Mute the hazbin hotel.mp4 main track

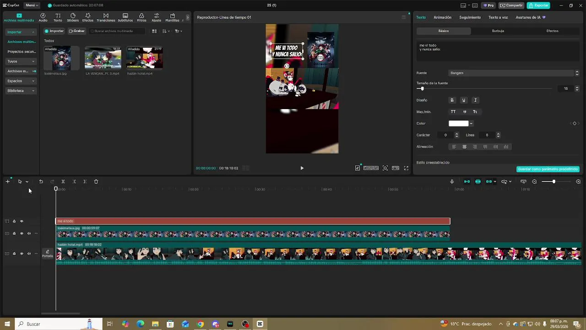coord(29,253)
